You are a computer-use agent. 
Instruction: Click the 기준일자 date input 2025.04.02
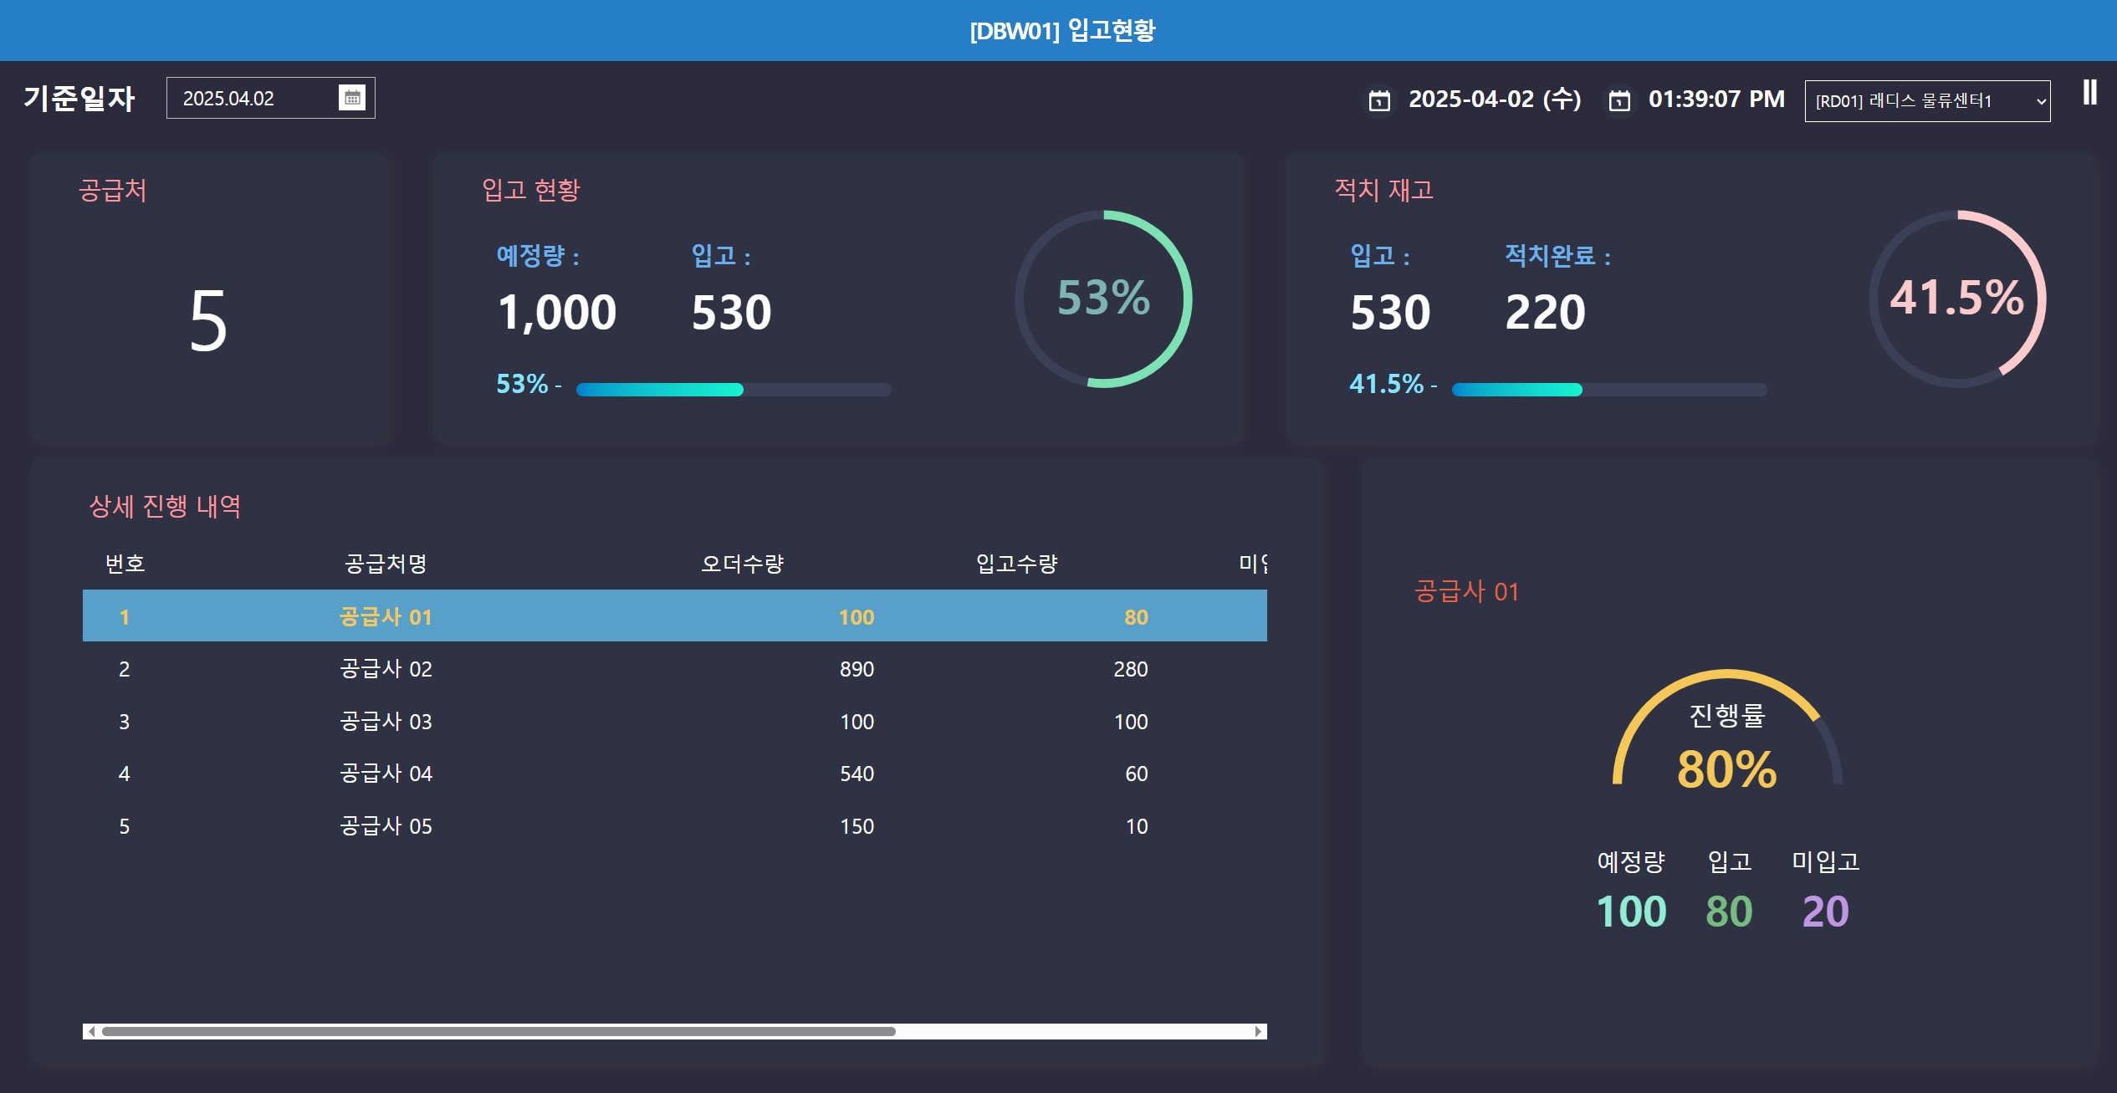coord(270,98)
